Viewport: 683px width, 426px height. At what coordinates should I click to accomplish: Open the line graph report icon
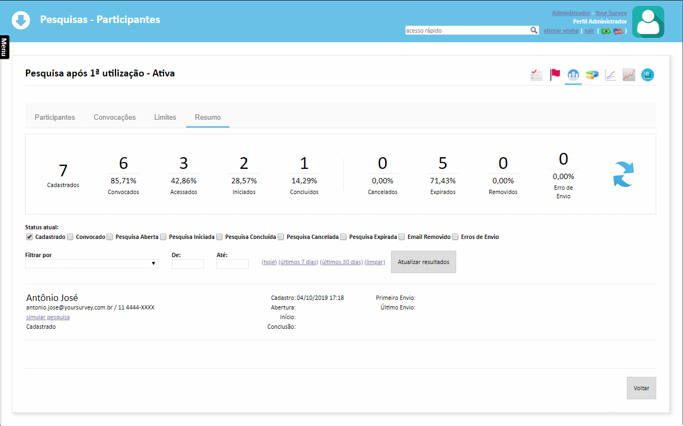pyautogui.click(x=610, y=75)
